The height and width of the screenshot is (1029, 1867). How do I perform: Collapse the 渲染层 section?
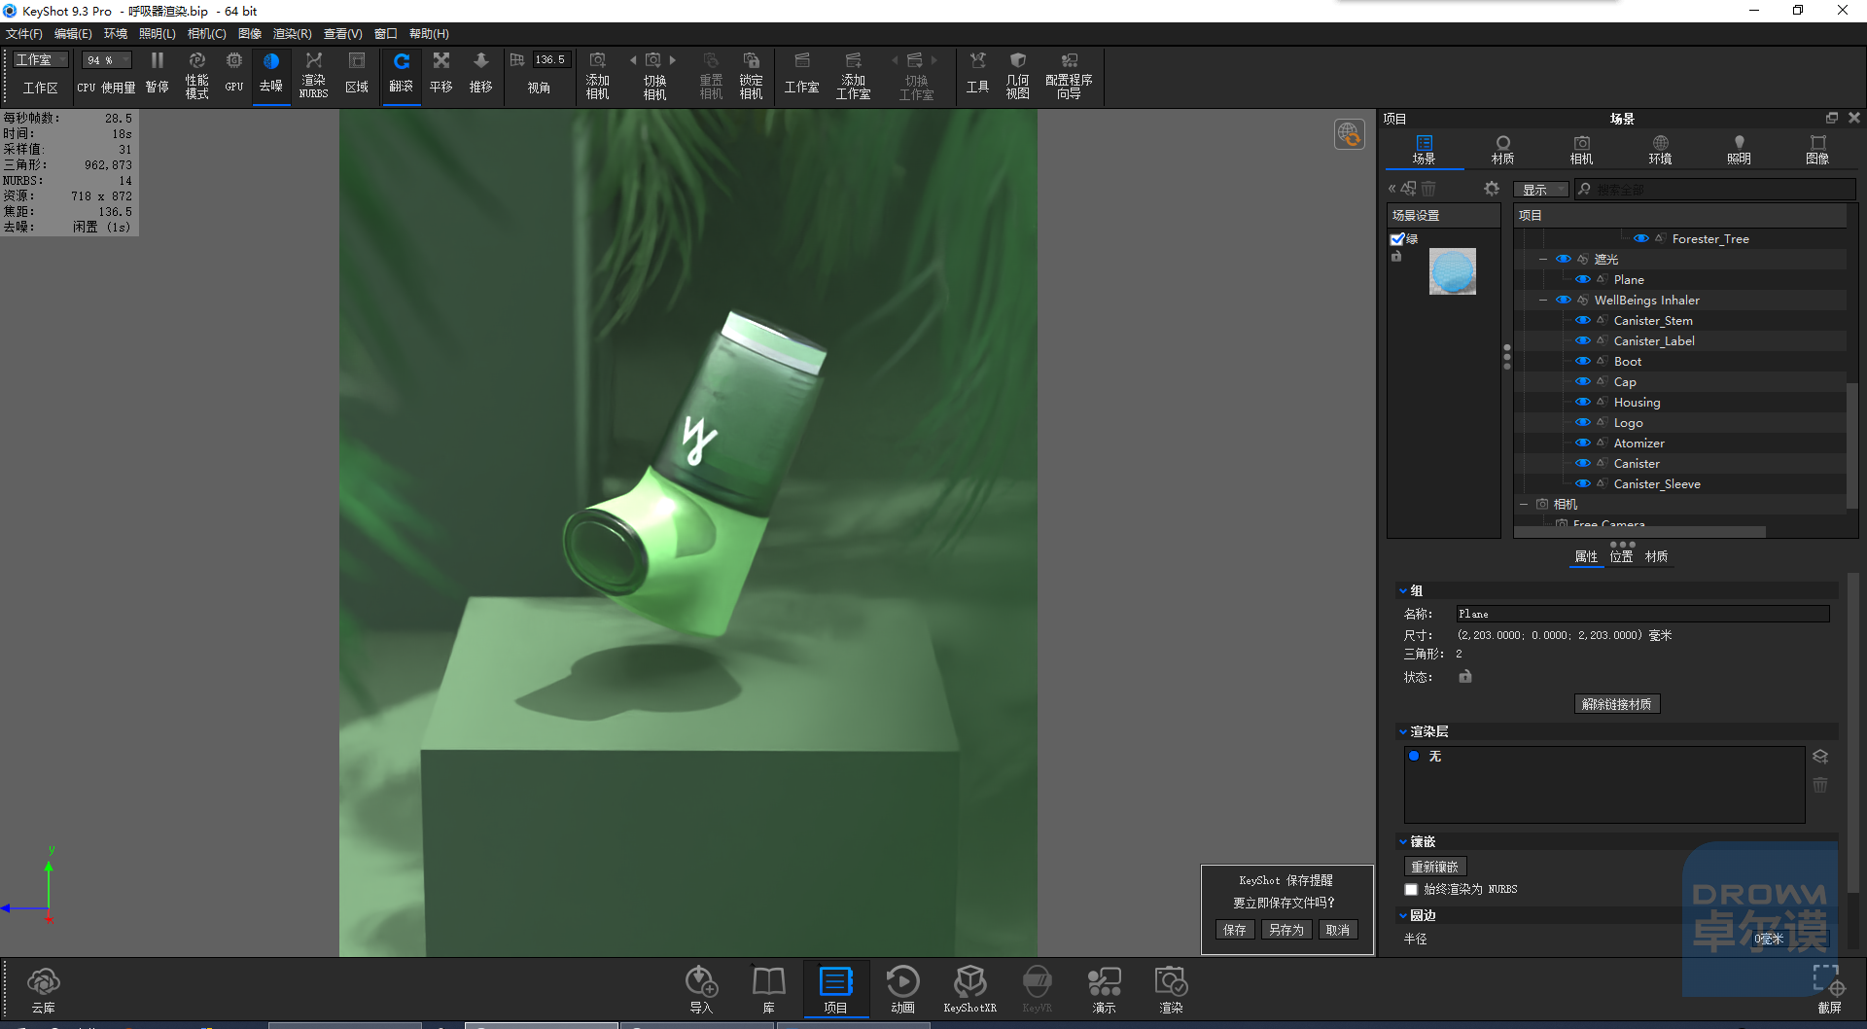click(1403, 731)
